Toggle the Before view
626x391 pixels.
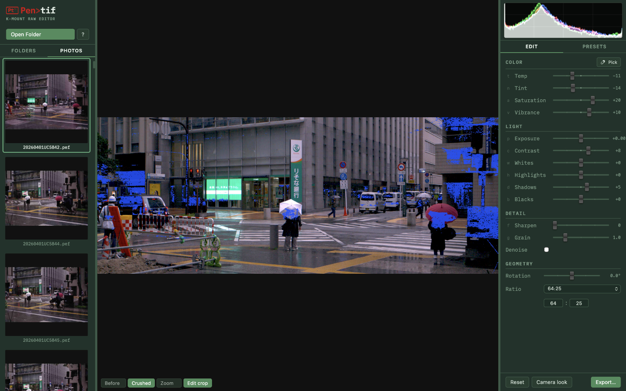coord(112,383)
